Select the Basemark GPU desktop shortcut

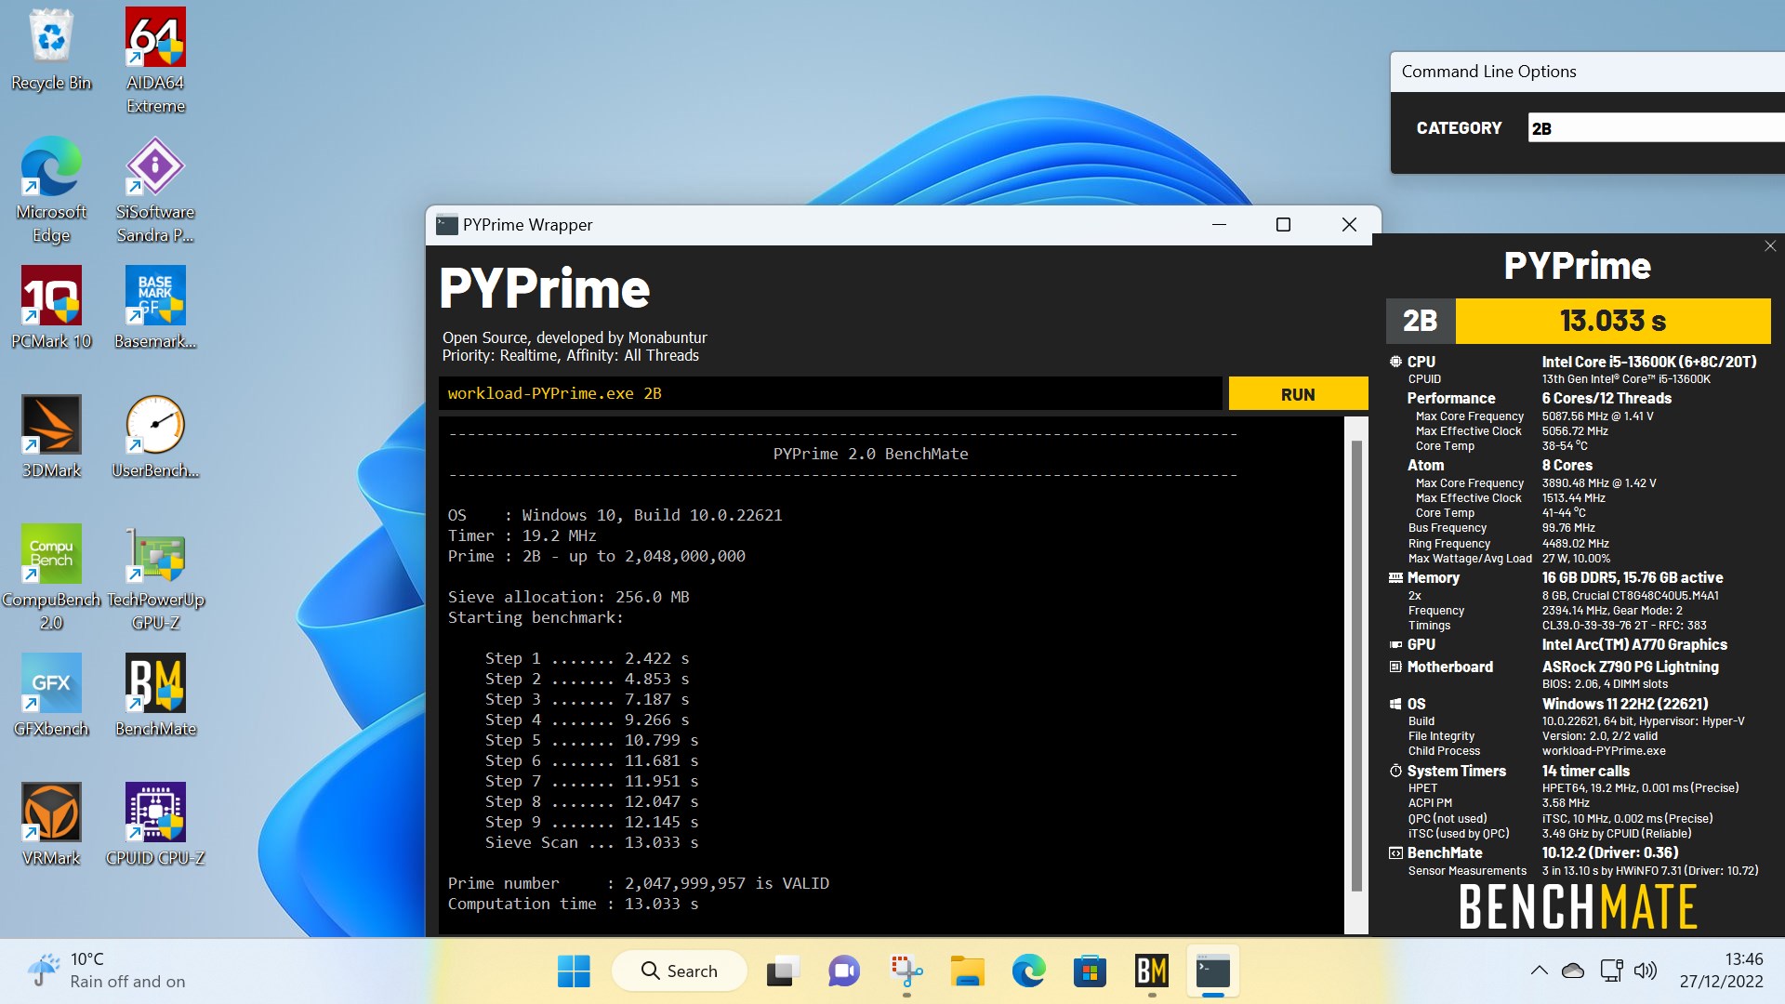[x=155, y=308]
